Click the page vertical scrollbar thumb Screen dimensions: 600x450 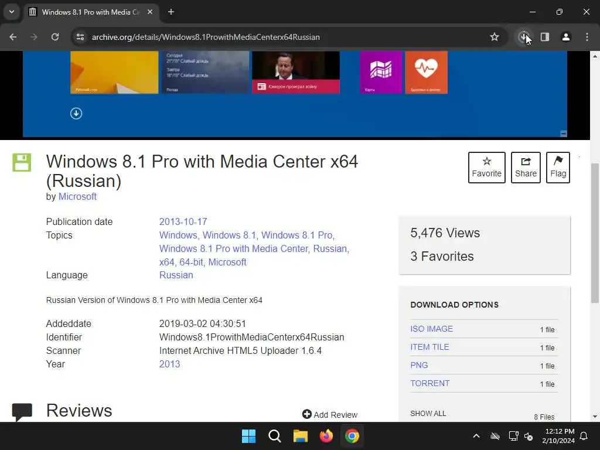click(595, 233)
